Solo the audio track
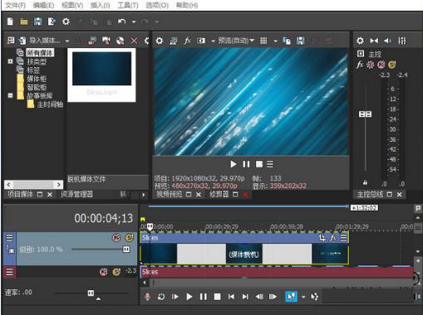Screen dimensions: 423x315 pos(116,272)
